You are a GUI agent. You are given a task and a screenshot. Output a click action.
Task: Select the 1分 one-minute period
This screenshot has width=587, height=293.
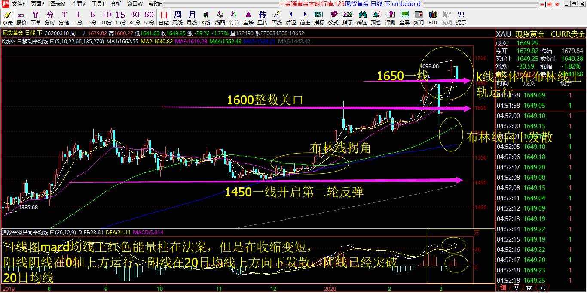78,18
